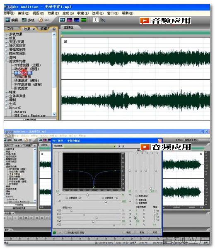Switch to 收藏夹 tab in top panel
The image size is (215, 249).
tap(45, 29)
